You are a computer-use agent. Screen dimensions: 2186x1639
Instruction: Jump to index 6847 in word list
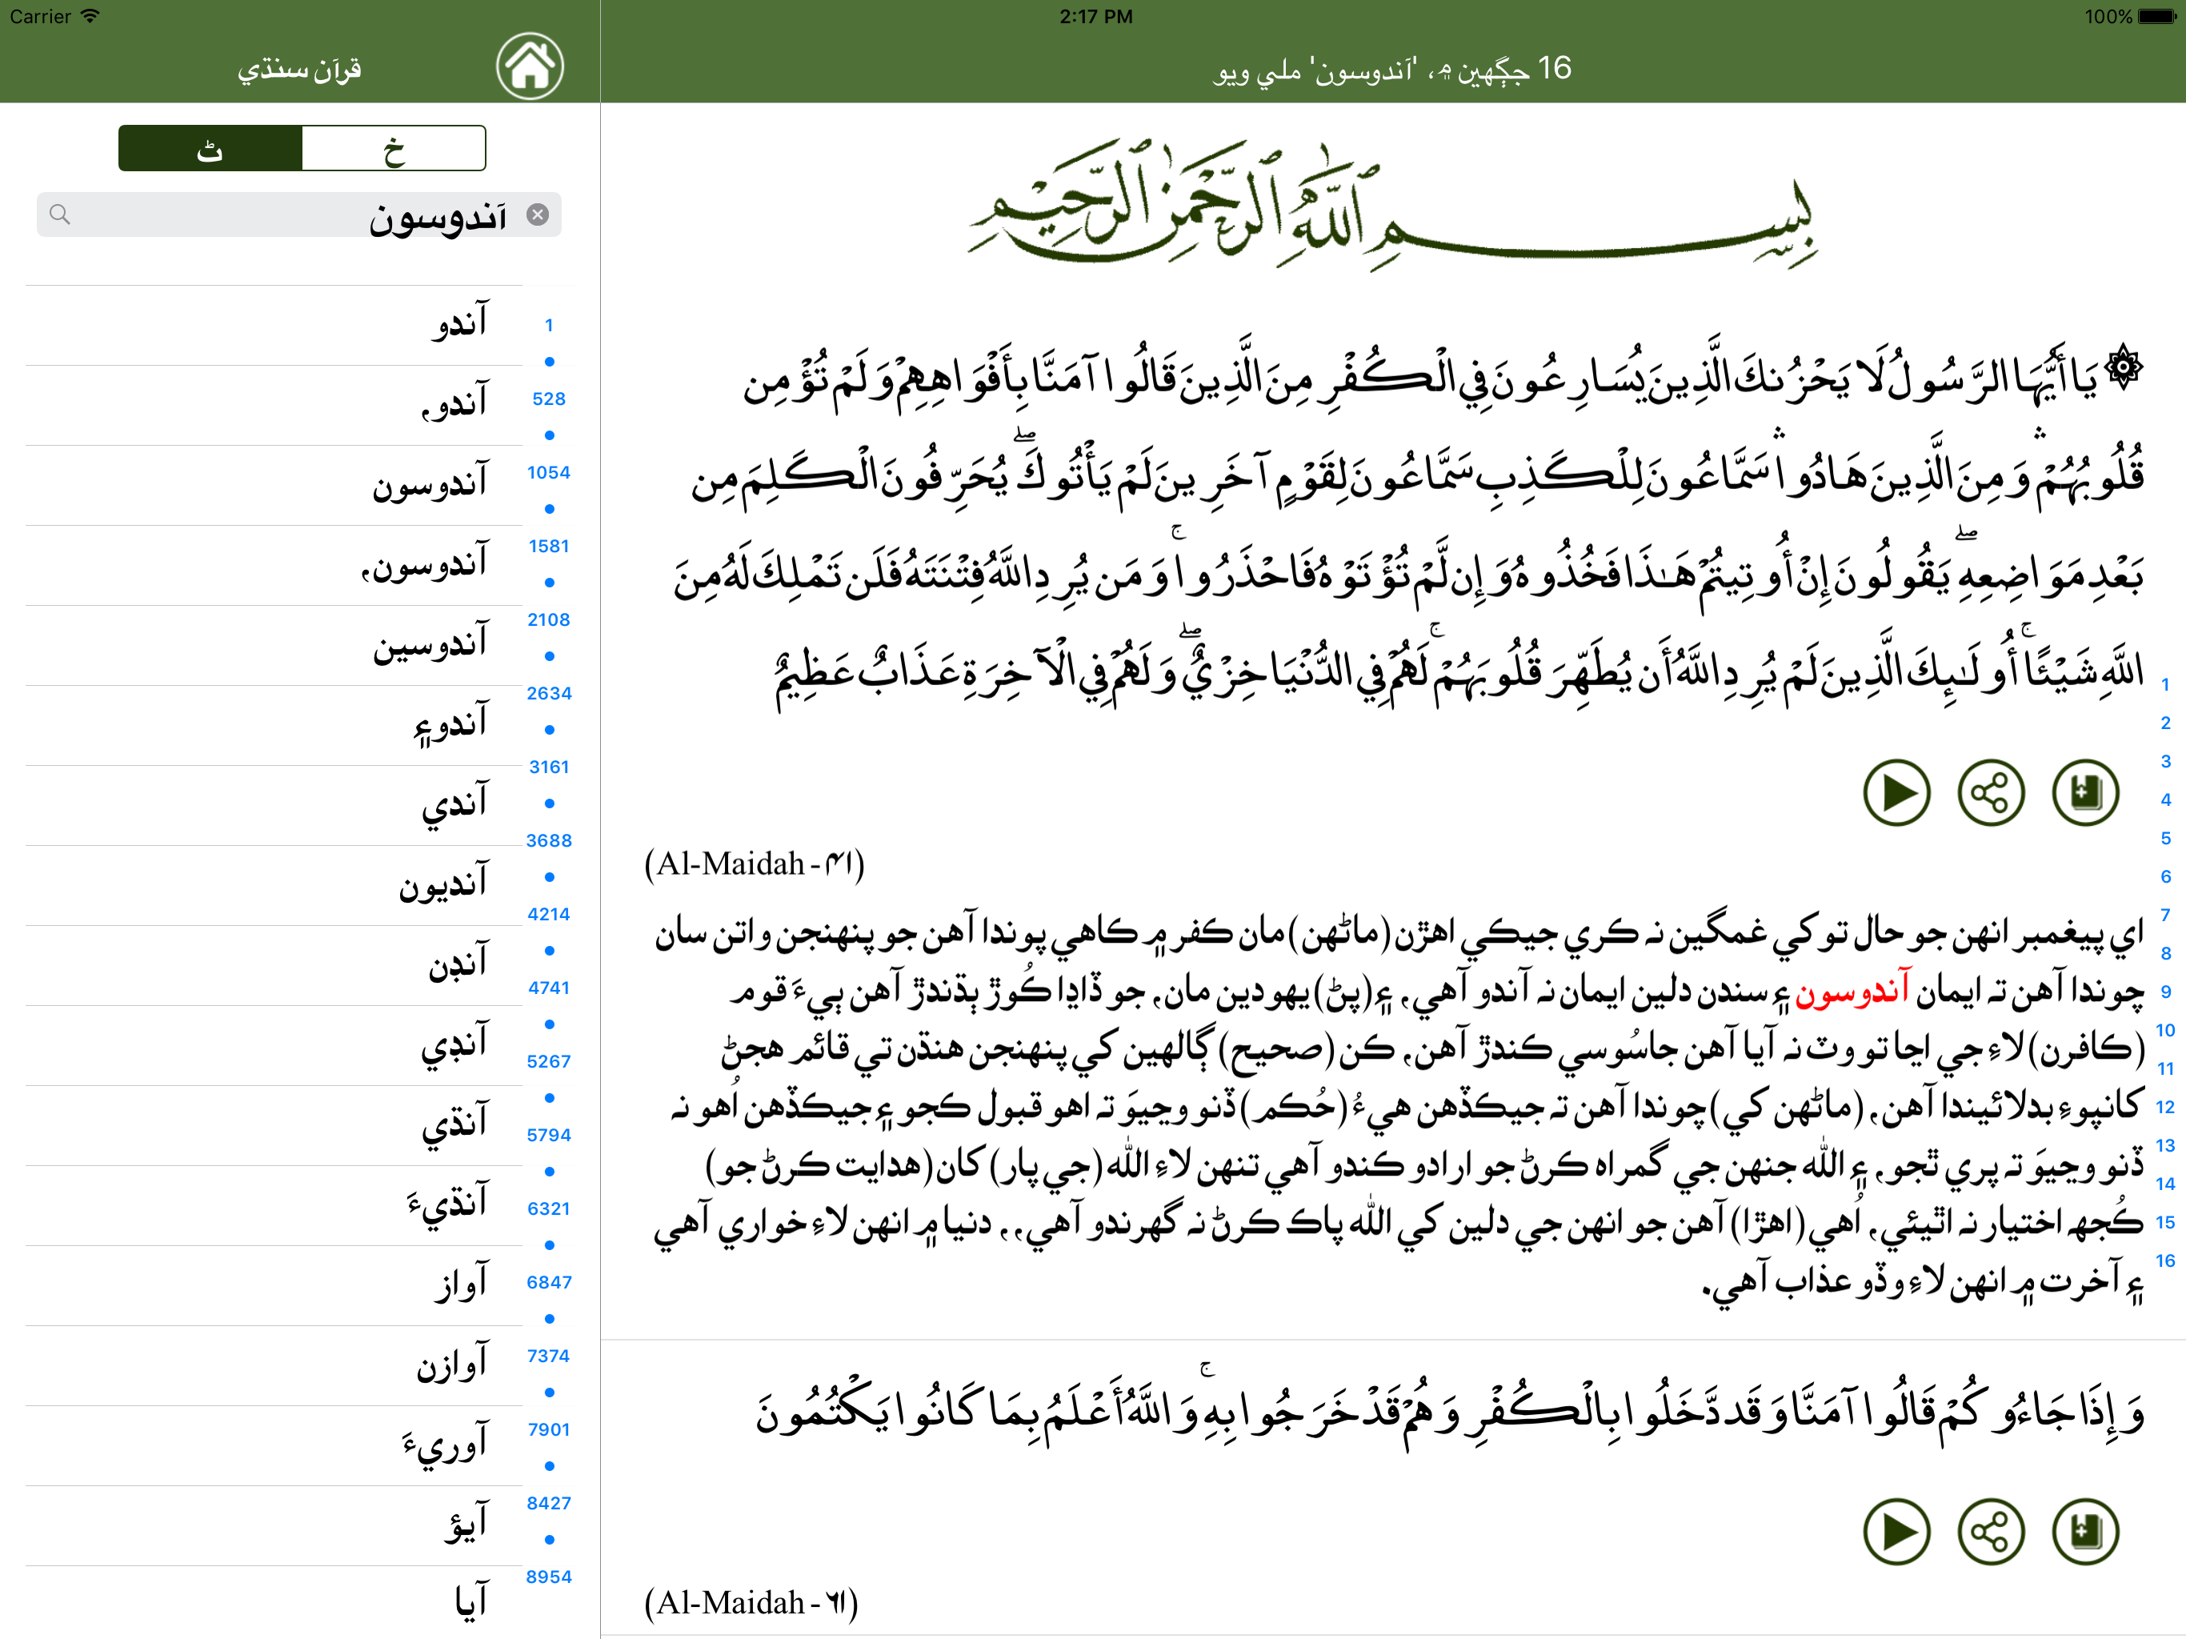[x=548, y=1282]
